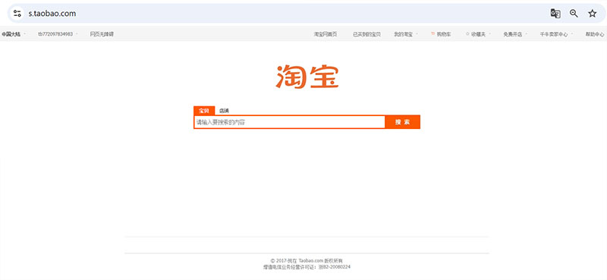Open the zoom magnifier icon

coord(574,14)
